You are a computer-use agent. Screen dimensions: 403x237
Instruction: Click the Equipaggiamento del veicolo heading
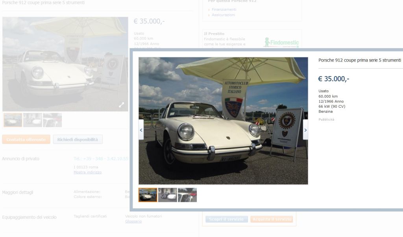pyautogui.click(x=29, y=217)
